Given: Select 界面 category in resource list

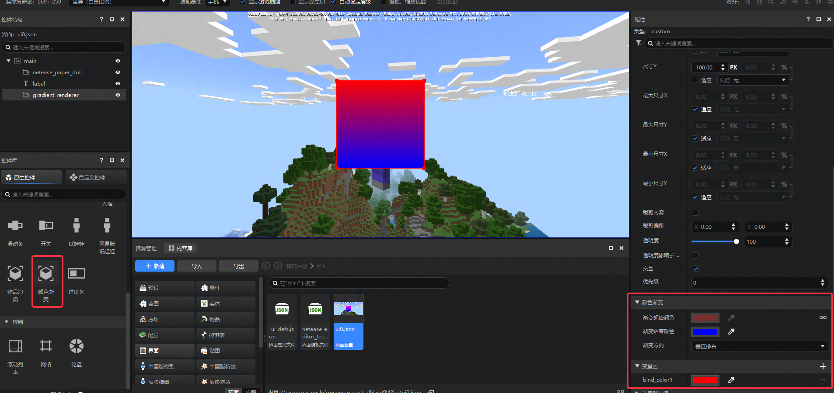Looking at the screenshot, I should [x=165, y=351].
